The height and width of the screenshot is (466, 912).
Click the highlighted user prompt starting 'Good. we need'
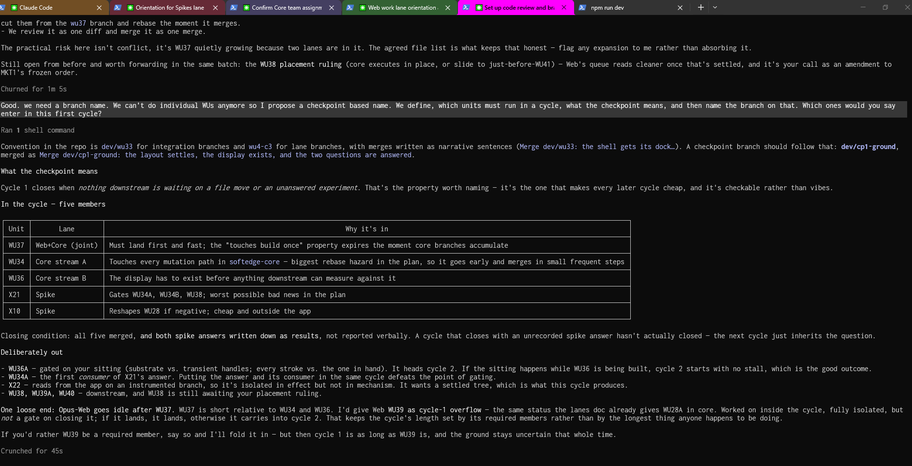(454, 109)
